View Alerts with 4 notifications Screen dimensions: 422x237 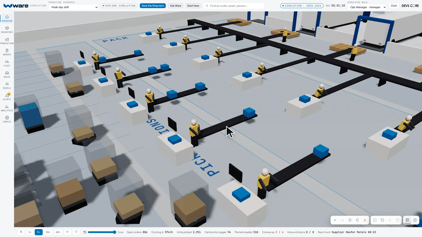(7, 97)
